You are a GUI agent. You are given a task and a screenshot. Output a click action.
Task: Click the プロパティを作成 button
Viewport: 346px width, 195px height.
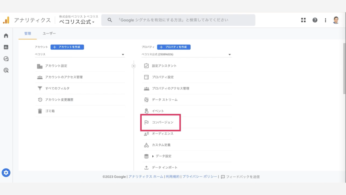tap(174, 47)
